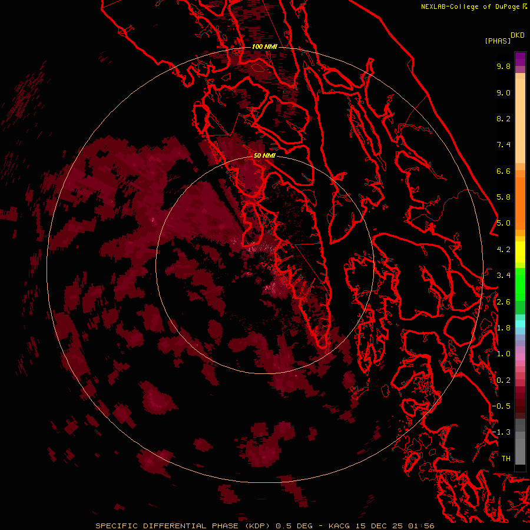Click the 5.0 color scale value
The height and width of the screenshot is (530, 530).
(x=503, y=223)
